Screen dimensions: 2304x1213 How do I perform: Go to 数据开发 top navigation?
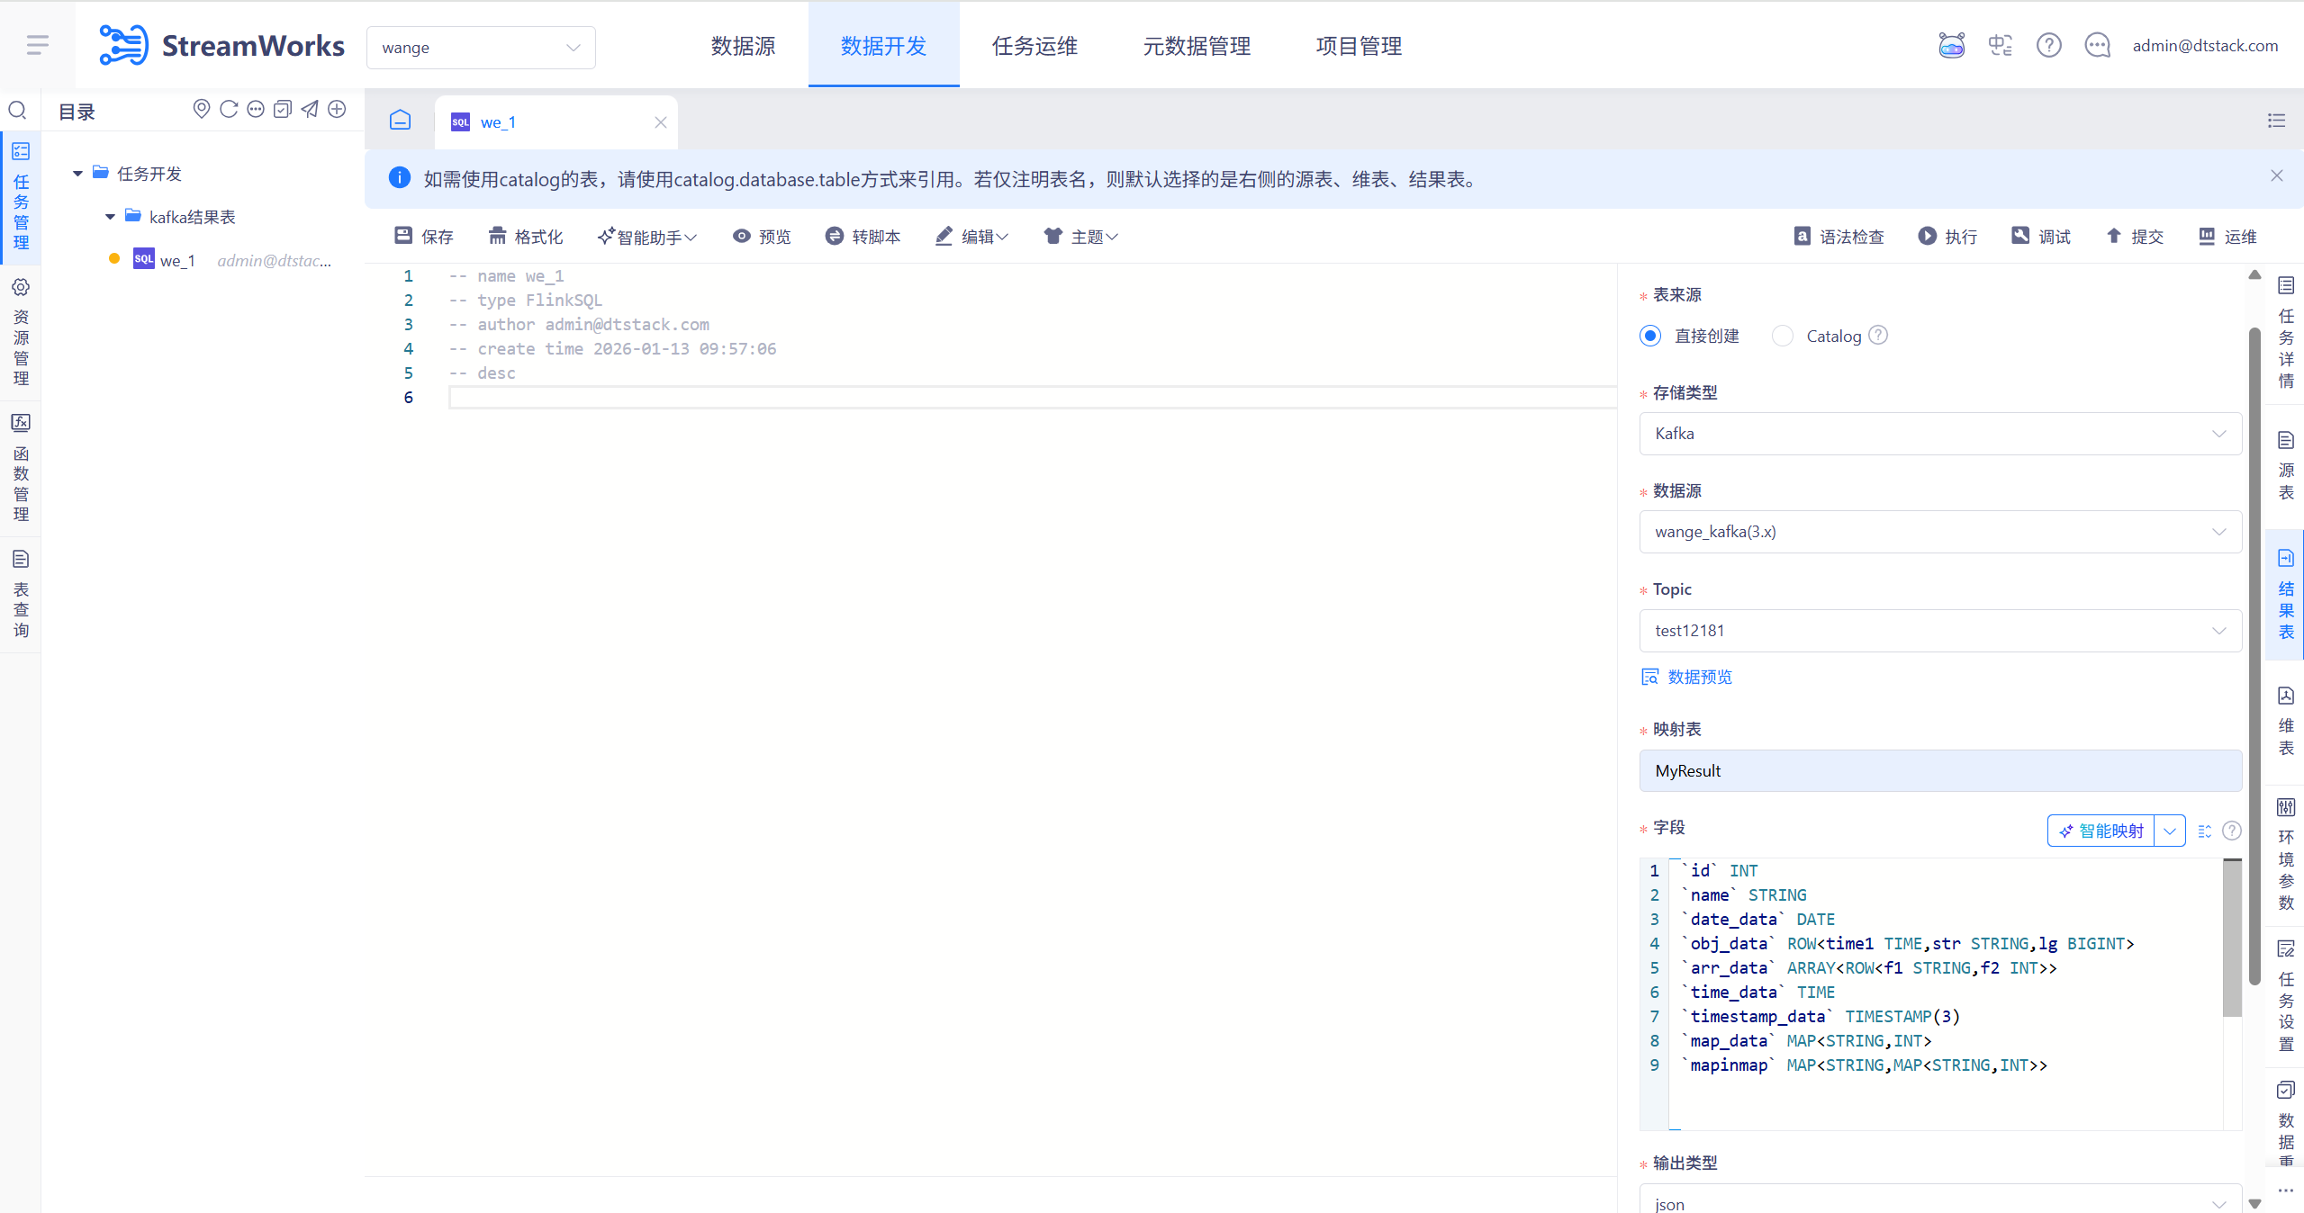883,46
